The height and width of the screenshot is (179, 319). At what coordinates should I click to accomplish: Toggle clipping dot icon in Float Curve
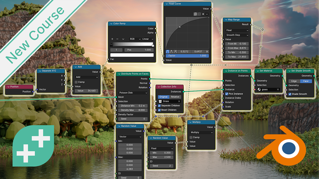pos(203,14)
